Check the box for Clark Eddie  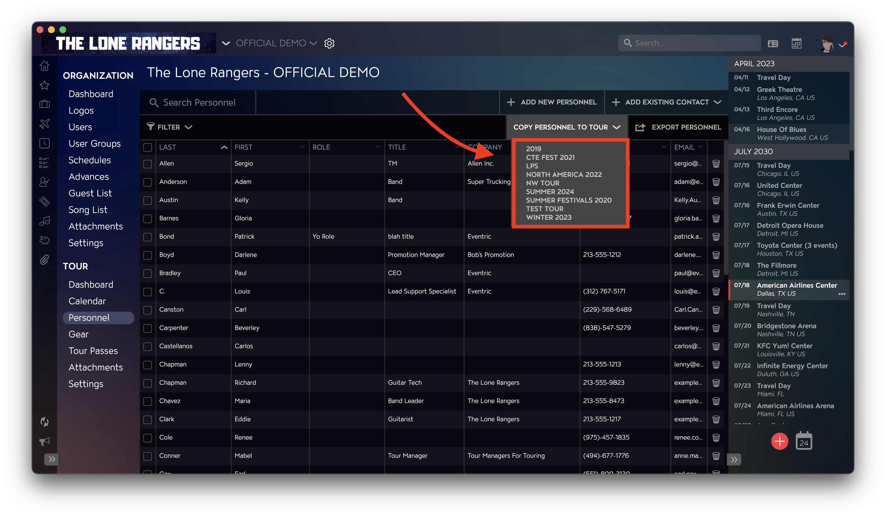coord(148,420)
